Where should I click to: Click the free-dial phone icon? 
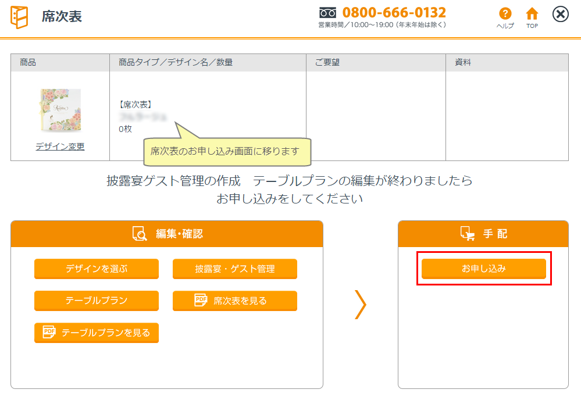pos(328,13)
